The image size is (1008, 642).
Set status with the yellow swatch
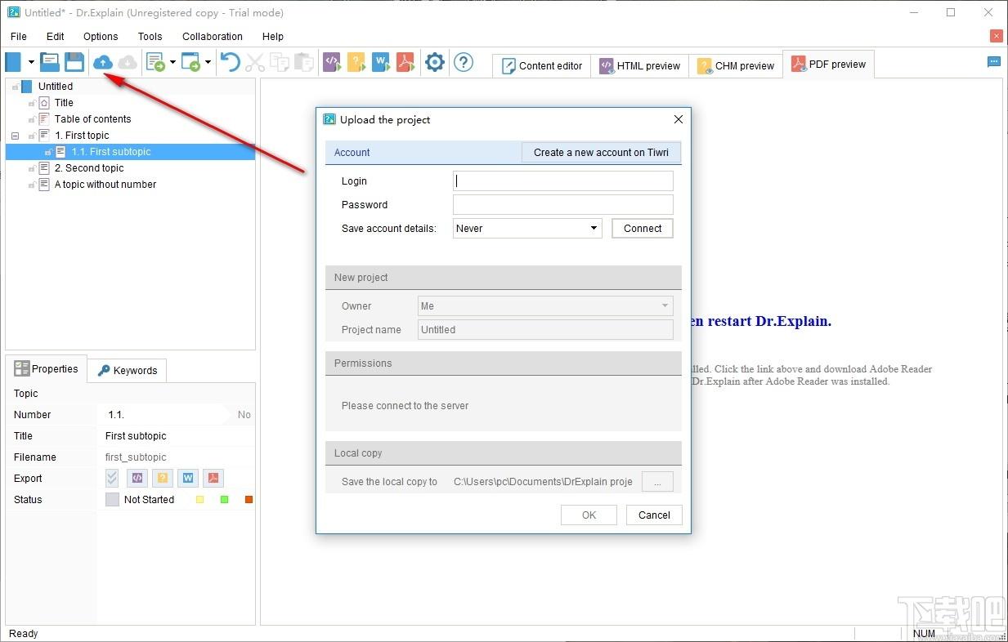pos(200,500)
